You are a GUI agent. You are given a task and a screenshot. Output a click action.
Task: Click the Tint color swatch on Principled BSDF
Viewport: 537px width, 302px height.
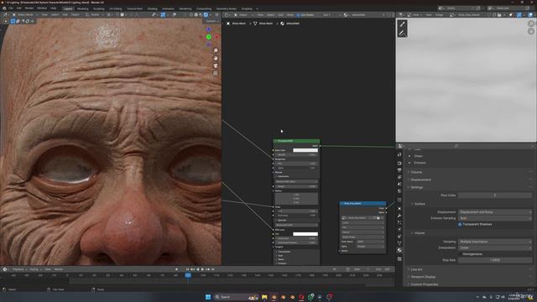(305, 234)
